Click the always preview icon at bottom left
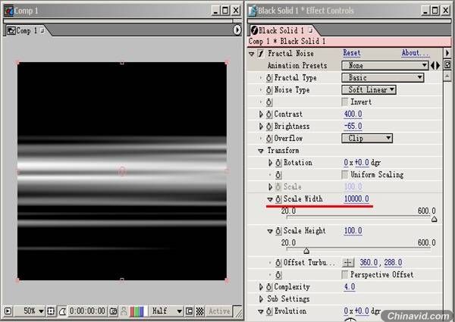455x322 pixels. point(8,311)
